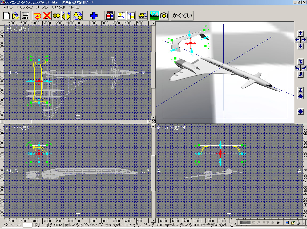Add a part with the blue plus icon
The width and height of the screenshot is (307, 229).
[x=94, y=16]
